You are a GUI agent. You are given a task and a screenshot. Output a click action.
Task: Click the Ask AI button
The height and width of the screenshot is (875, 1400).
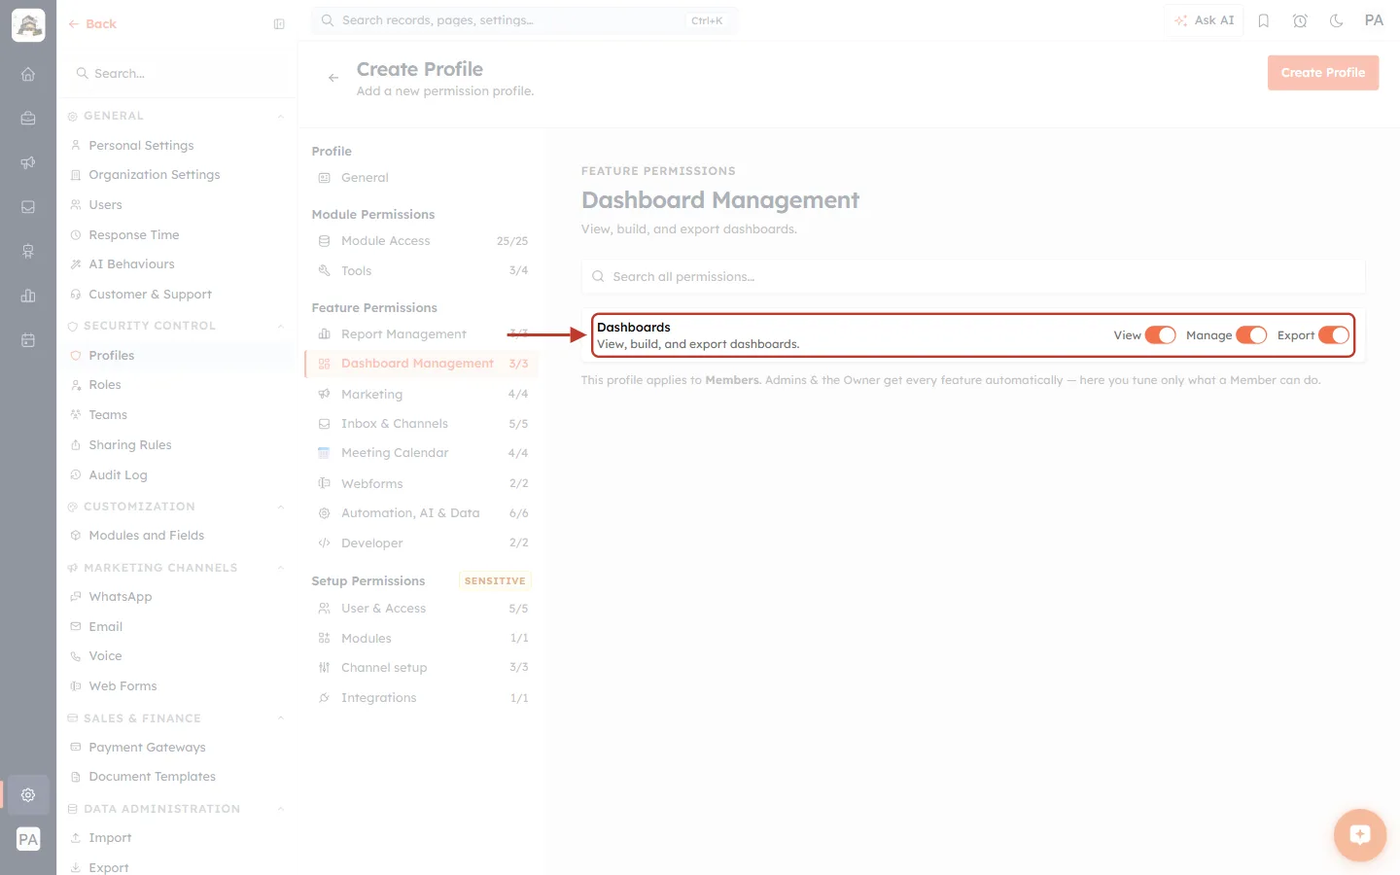pos(1204,20)
